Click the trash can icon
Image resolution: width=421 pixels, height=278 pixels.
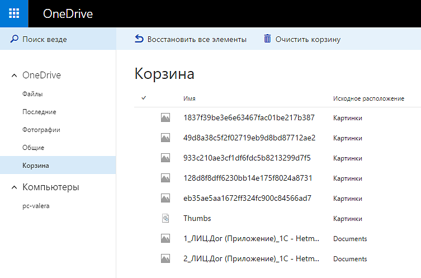pos(267,39)
